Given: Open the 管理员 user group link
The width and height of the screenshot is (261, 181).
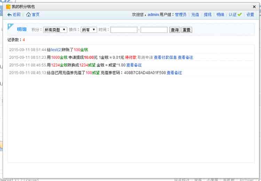Looking at the screenshot, I should 181,15.
